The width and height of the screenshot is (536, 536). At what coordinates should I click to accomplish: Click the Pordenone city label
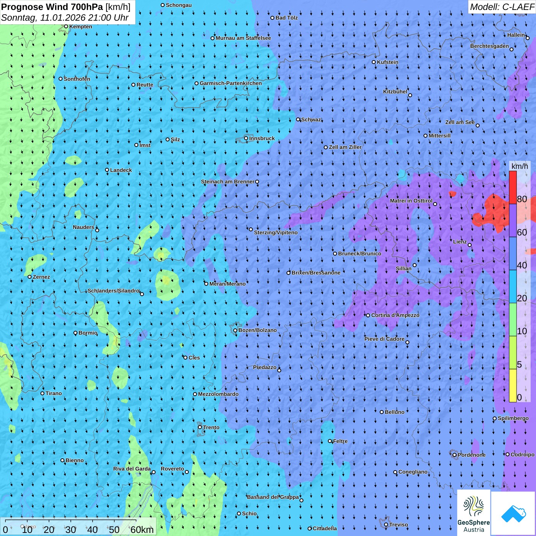pos(472,455)
